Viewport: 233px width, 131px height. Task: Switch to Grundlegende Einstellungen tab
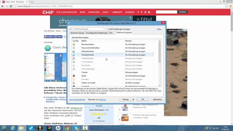(97, 33)
